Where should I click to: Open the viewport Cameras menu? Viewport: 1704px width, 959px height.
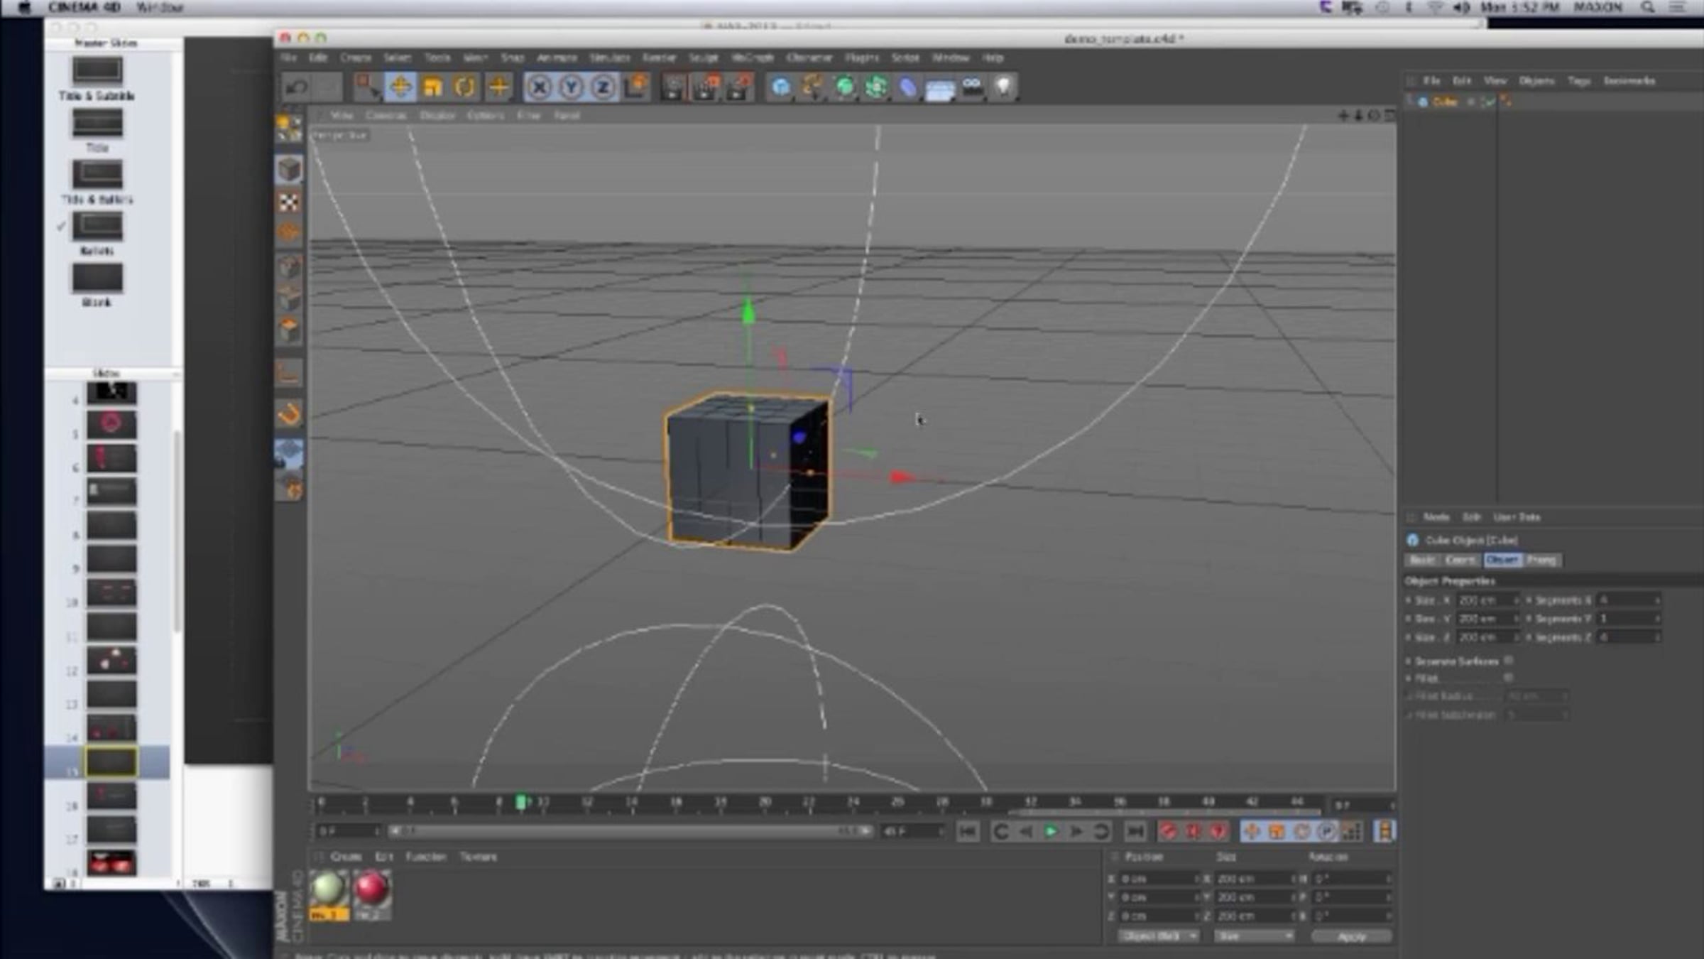(x=386, y=115)
